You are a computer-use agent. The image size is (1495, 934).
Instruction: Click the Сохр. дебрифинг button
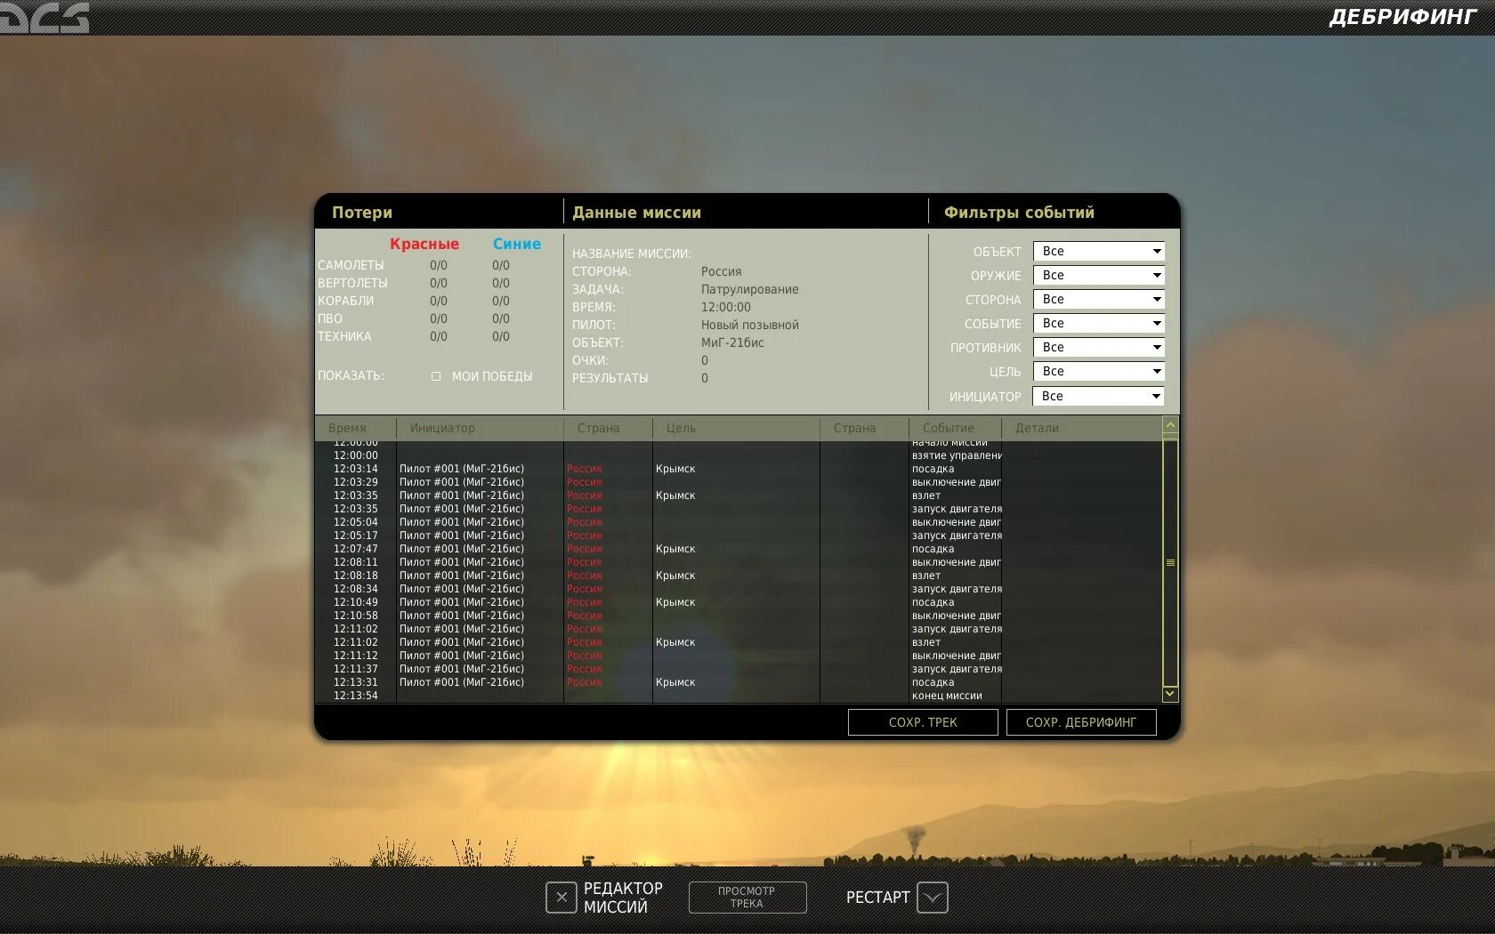[x=1081, y=722]
